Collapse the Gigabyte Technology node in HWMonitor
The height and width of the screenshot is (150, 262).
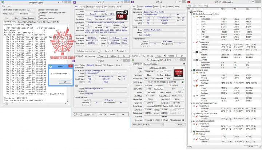click(x=192, y=14)
